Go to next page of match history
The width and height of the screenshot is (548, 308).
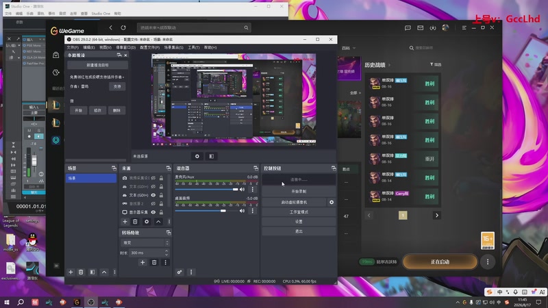(x=437, y=216)
